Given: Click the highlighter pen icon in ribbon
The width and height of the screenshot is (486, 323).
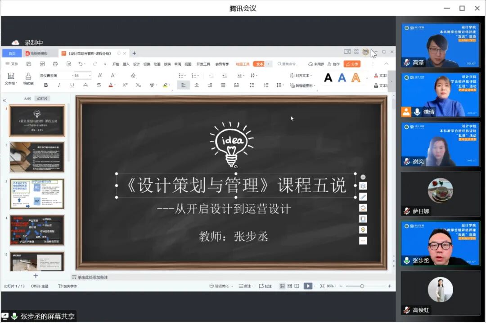Looking at the screenshot, I should pyautogui.click(x=165, y=85).
